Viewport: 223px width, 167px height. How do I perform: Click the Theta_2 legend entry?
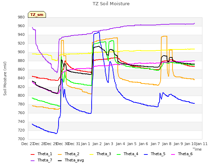click(69, 154)
